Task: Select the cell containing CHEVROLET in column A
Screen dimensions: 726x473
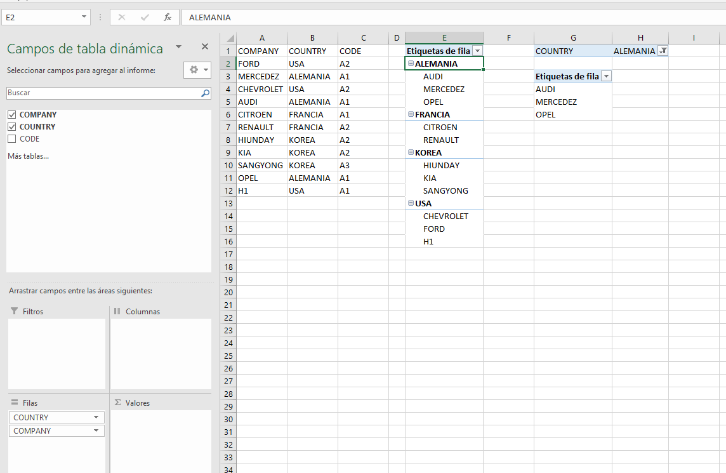Action: [x=261, y=89]
